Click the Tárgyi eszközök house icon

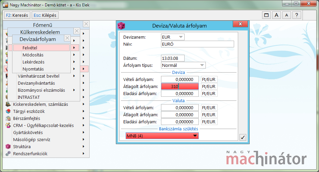(8, 111)
